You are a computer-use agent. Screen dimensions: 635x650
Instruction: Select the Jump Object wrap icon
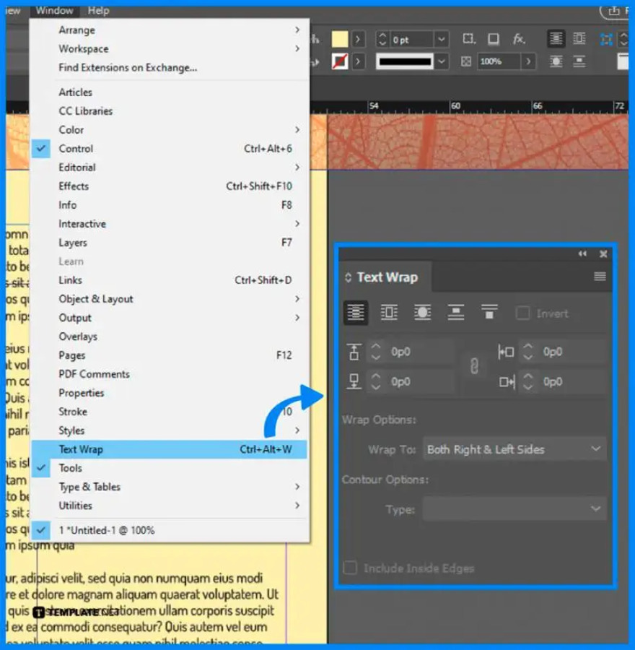(455, 312)
